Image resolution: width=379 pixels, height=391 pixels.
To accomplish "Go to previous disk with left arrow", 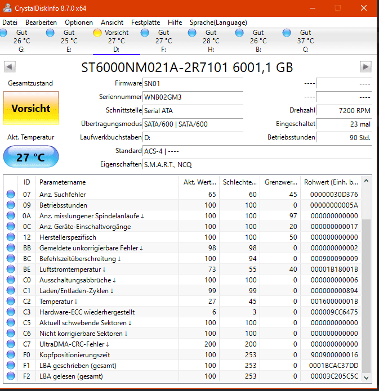I will [10, 66].
